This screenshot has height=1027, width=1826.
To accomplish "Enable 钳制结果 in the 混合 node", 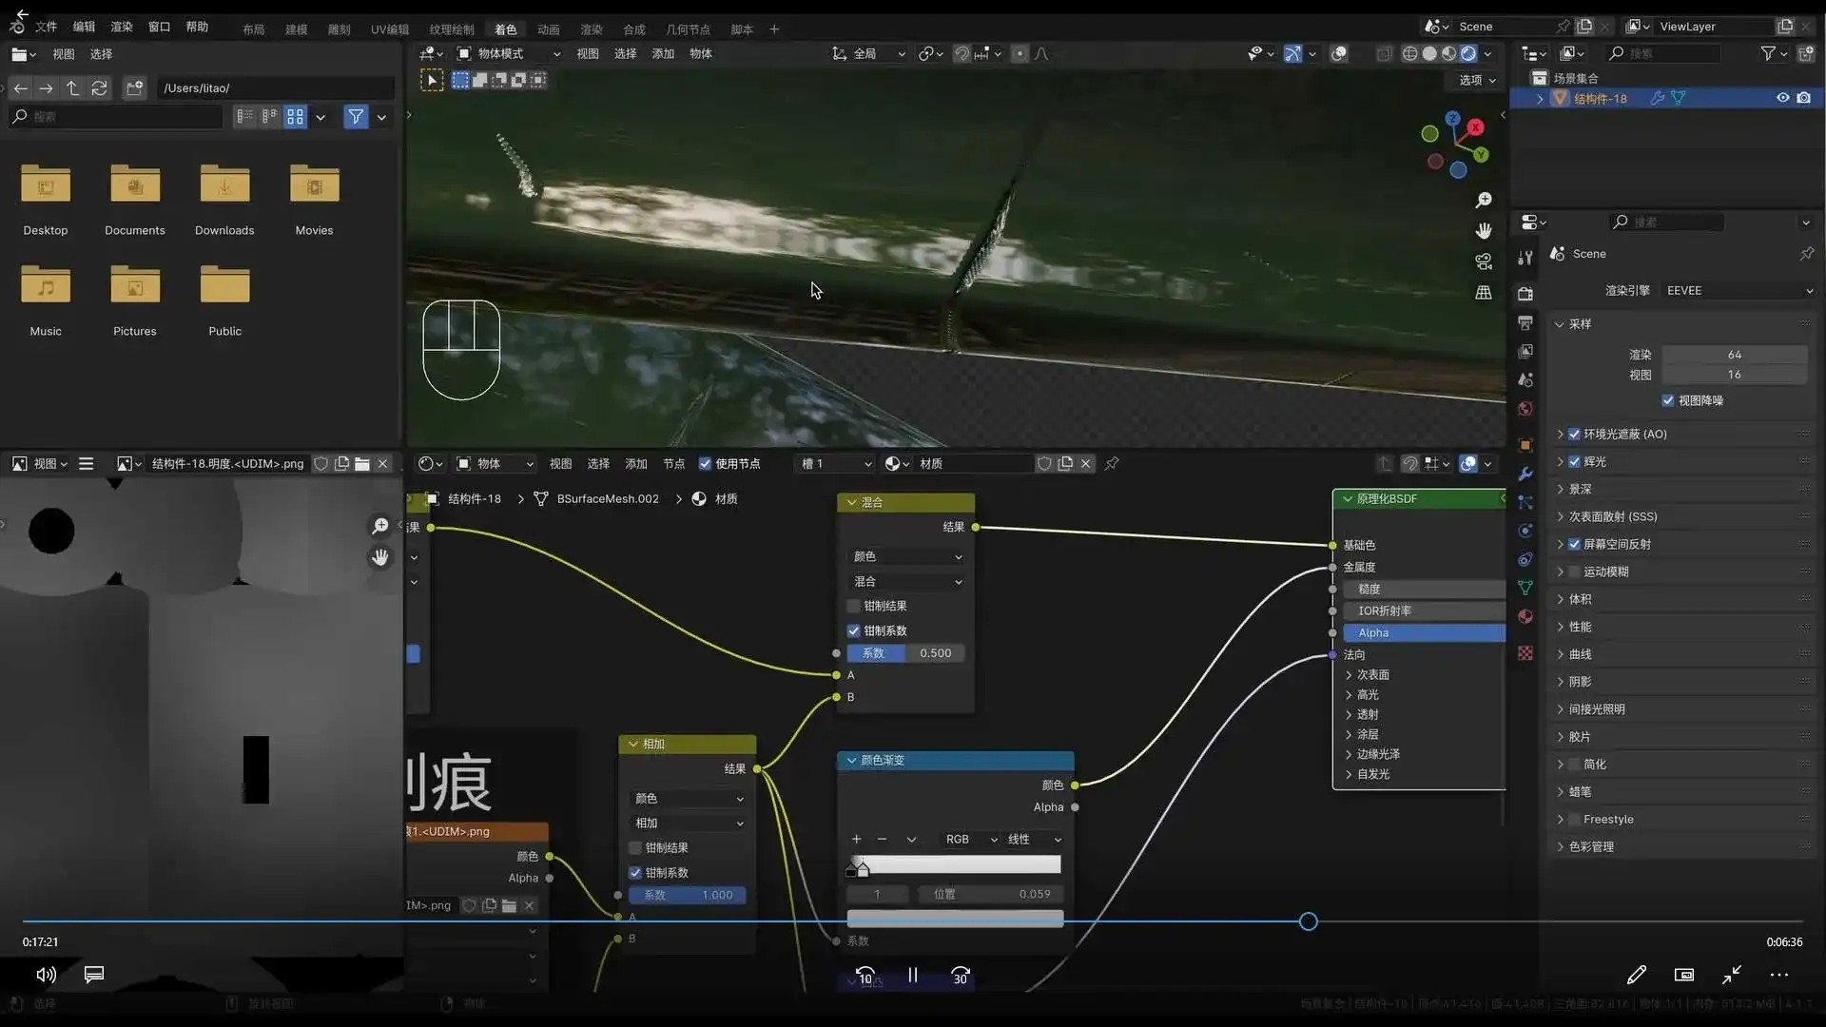I will pos(853,606).
